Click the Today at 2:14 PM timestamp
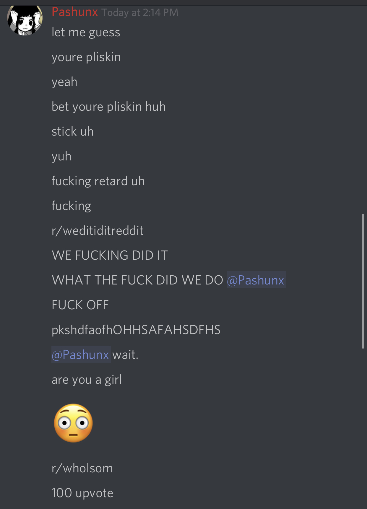 click(140, 12)
